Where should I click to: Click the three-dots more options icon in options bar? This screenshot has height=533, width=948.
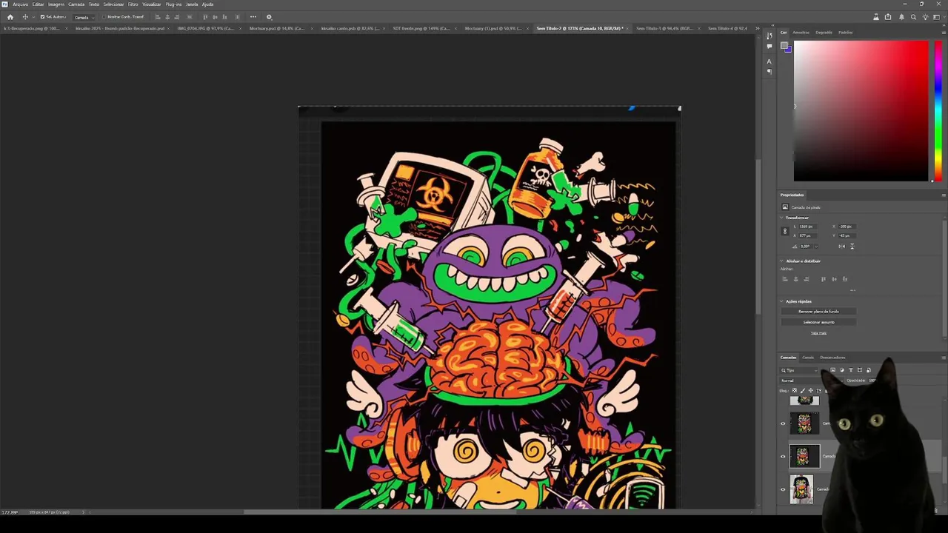(x=253, y=17)
